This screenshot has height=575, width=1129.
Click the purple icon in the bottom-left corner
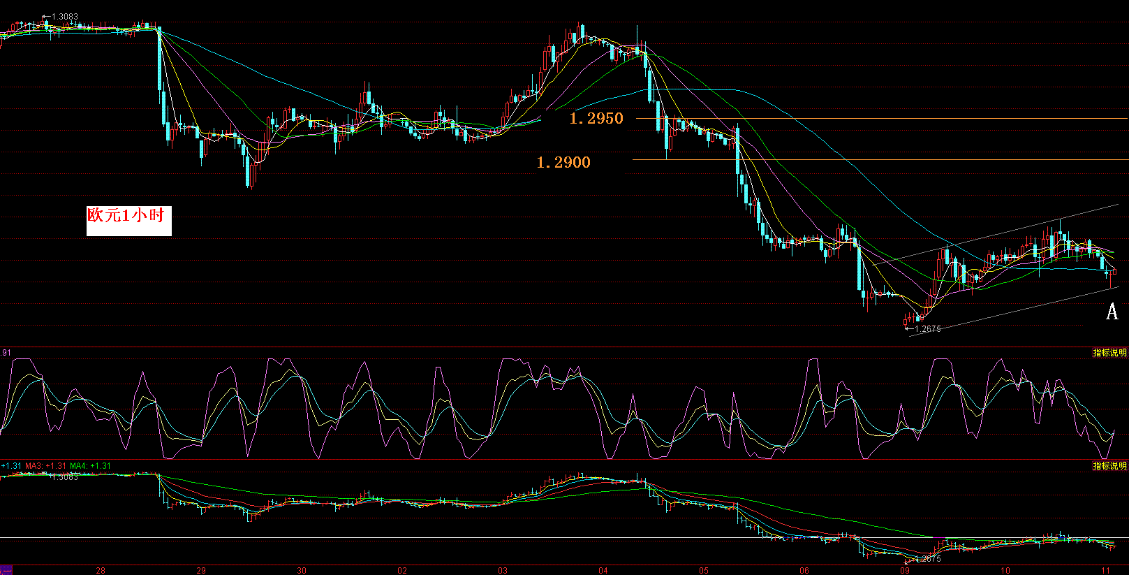pos(6,570)
